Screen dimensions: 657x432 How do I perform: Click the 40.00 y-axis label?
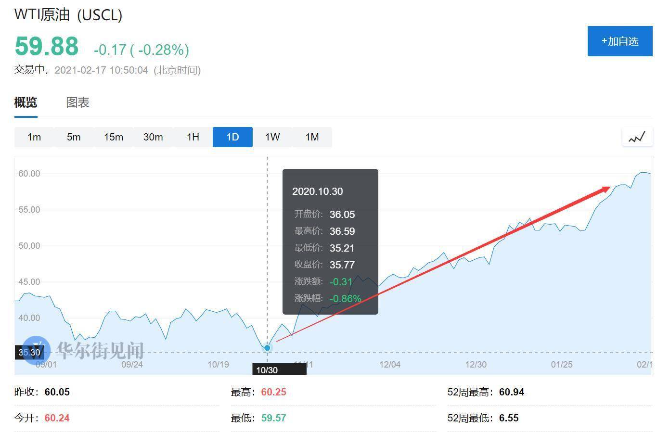click(29, 318)
